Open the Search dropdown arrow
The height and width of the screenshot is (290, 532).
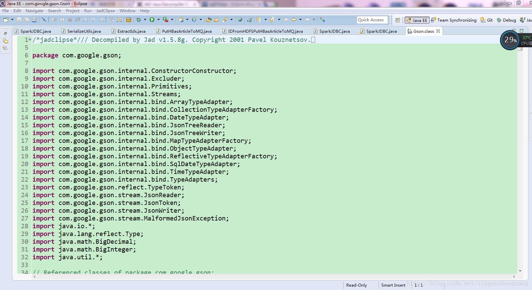pyautogui.click(x=232, y=20)
